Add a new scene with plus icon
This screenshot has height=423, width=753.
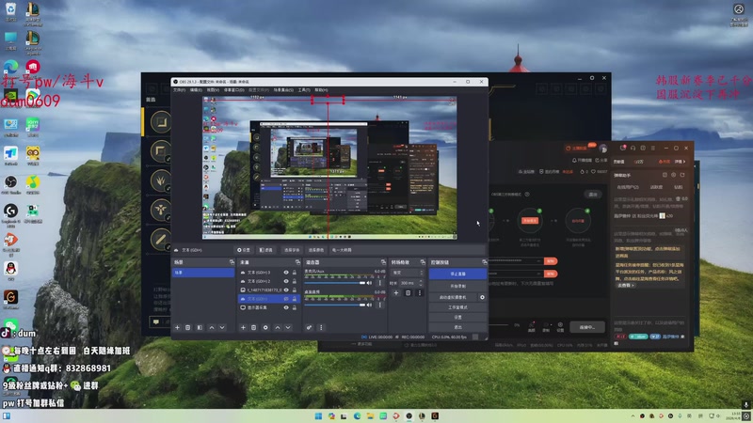[x=177, y=327]
